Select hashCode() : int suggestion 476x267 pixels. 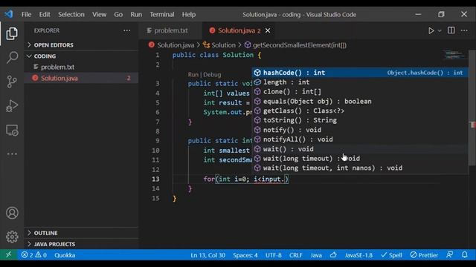click(x=360, y=73)
